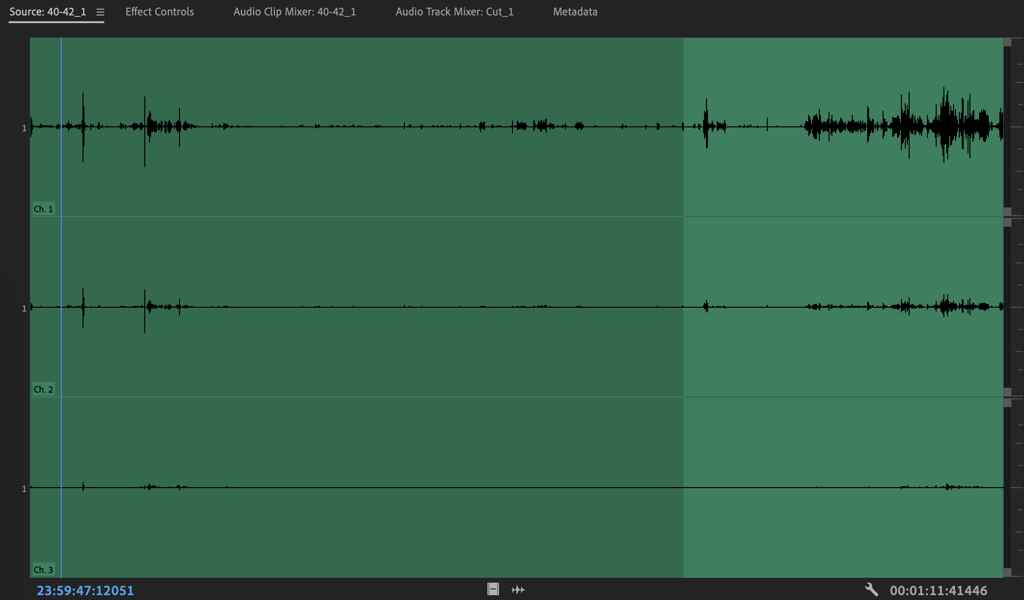Click the Ch. 1 waveform to move playhead
Viewport: 1024px width, 600px height.
click(386, 127)
